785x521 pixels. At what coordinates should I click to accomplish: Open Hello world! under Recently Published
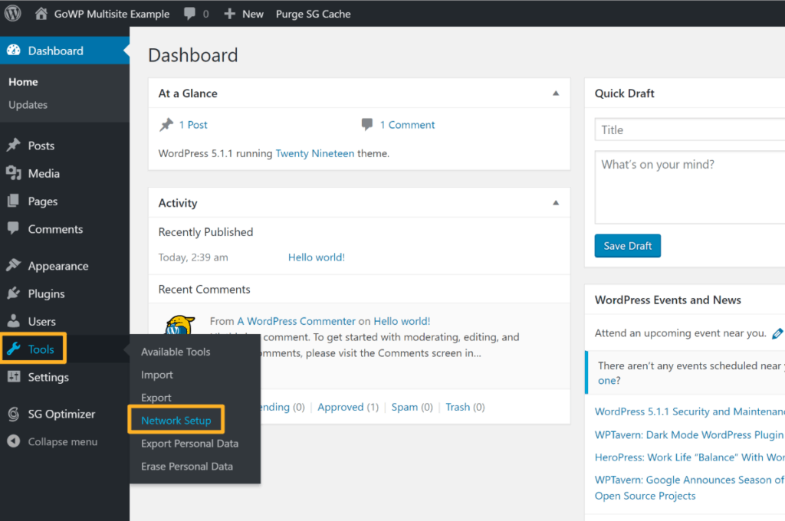pos(317,257)
